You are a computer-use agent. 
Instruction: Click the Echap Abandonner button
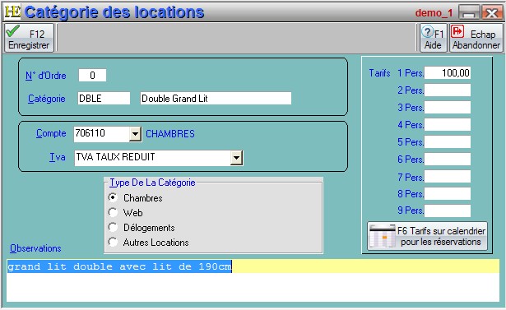click(476, 38)
